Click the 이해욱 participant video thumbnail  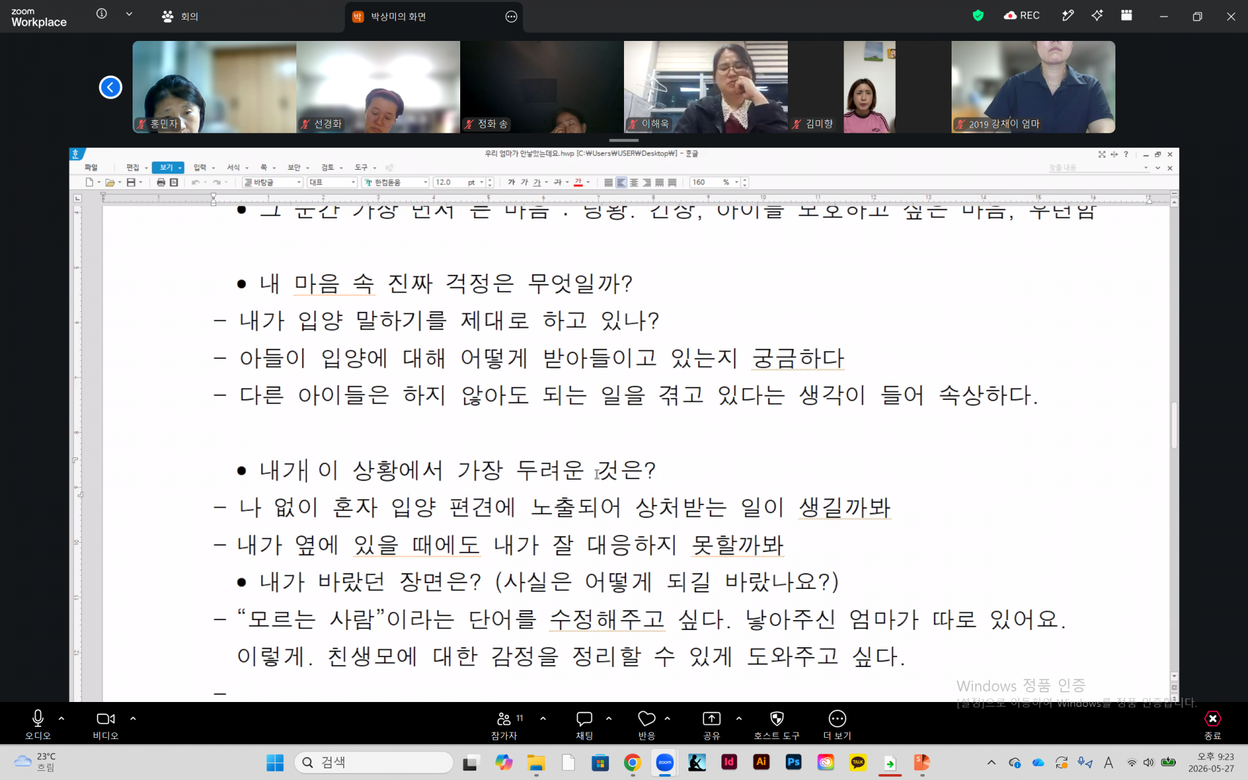pos(705,87)
